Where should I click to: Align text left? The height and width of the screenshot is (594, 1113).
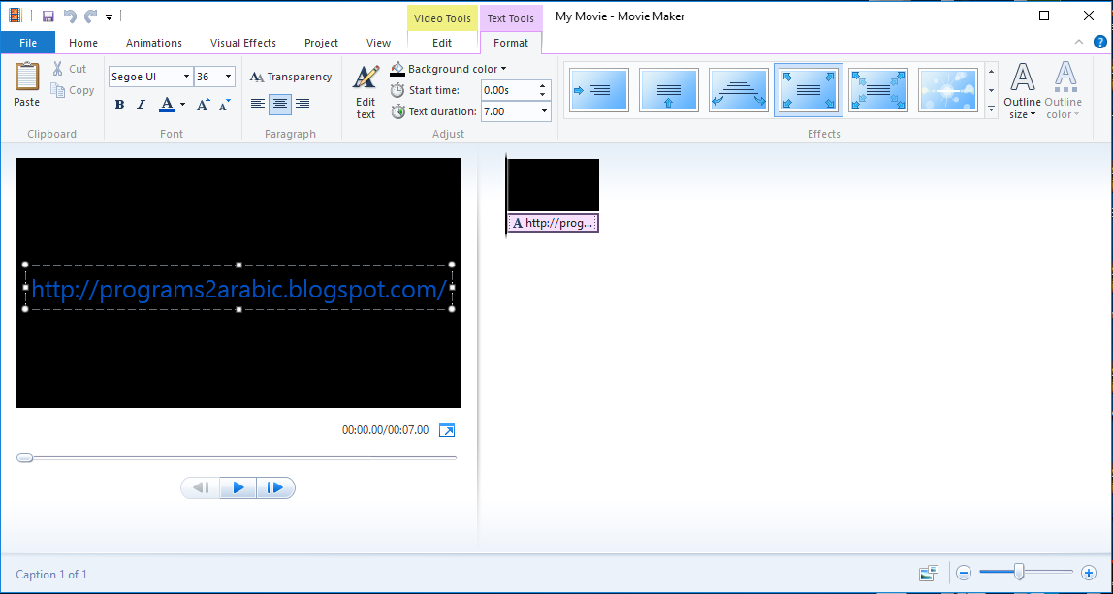[258, 105]
